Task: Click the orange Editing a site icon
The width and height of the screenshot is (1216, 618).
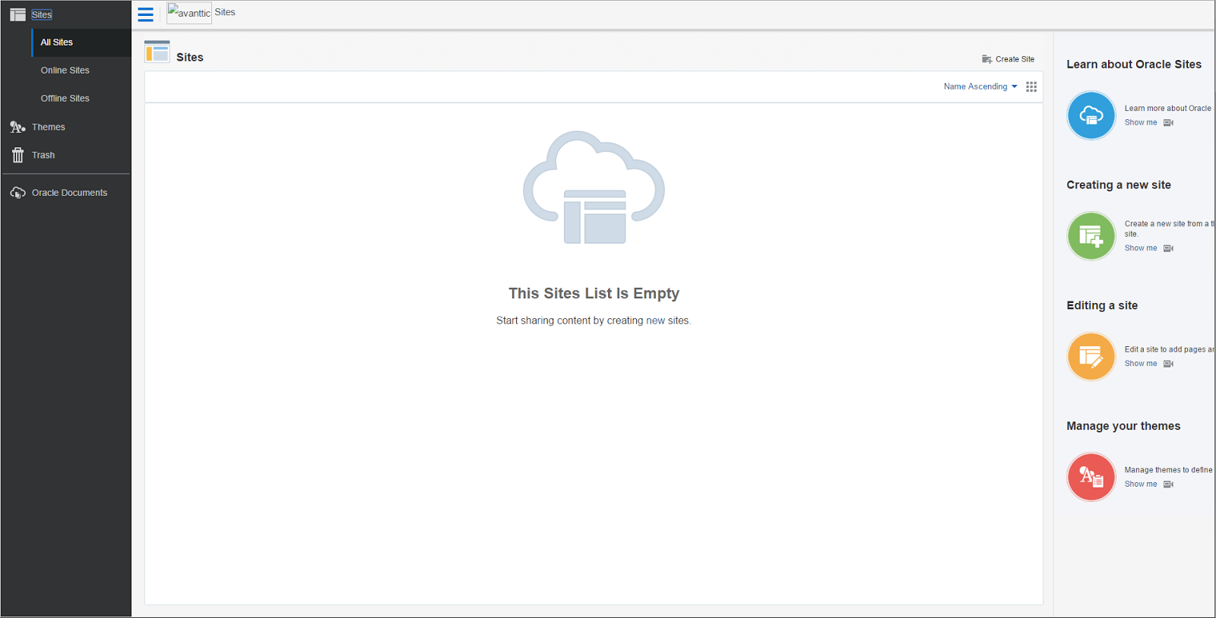Action: coord(1091,357)
